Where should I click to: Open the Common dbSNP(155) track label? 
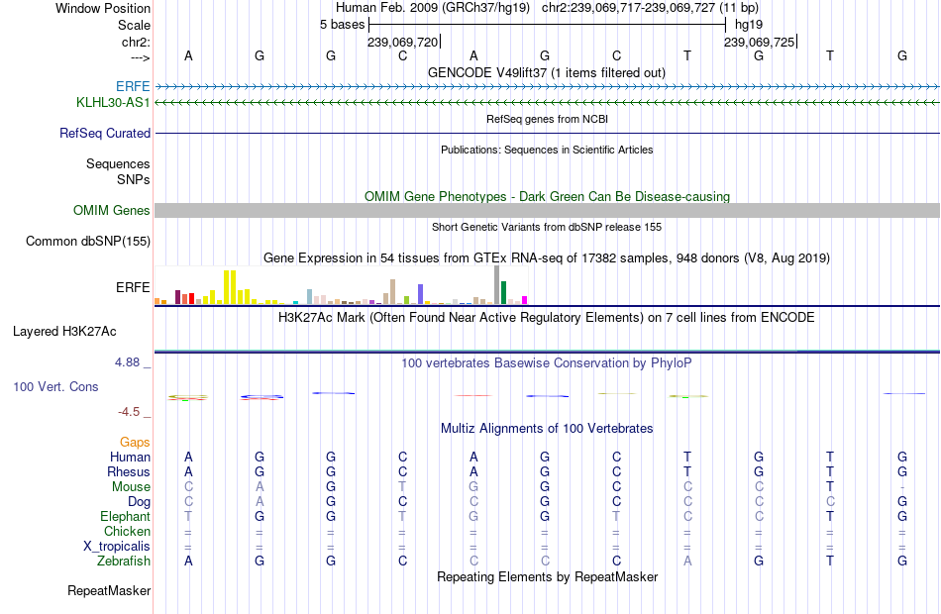[88, 242]
